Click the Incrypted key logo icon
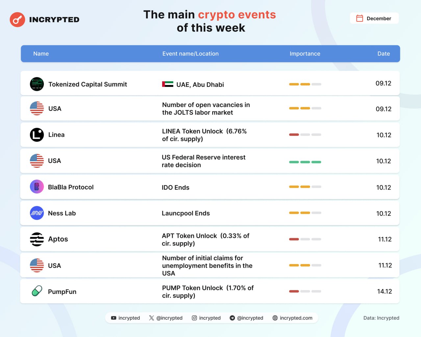Viewport: 421px width, 337px height. (x=17, y=20)
